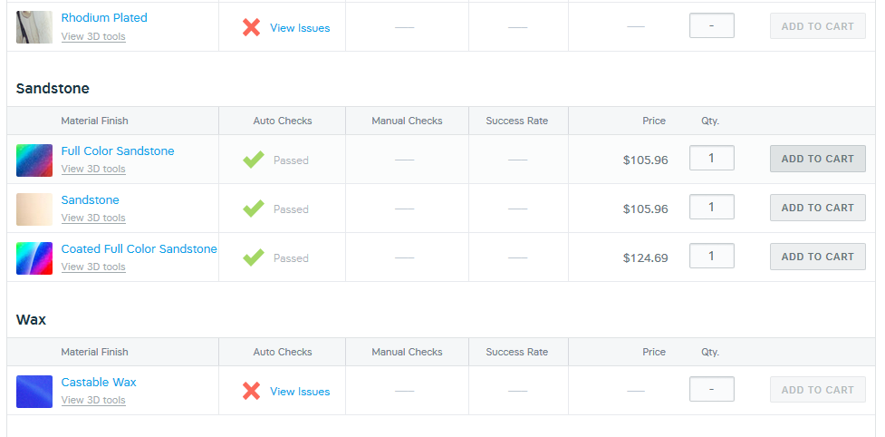Click the Coated Full Color Sandstone swatch
This screenshot has width=885, height=437.
[34, 258]
